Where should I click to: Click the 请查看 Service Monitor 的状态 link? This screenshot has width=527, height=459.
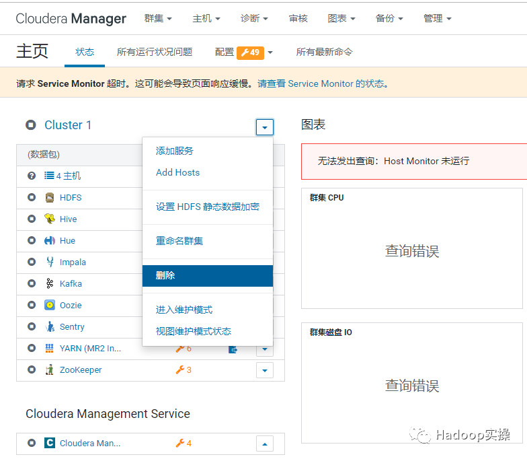(323, 83)
